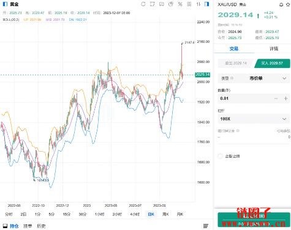This screenshot has height=230, width=291.
Task: Select the 日K daily timeframe
Action: [151, 214]
